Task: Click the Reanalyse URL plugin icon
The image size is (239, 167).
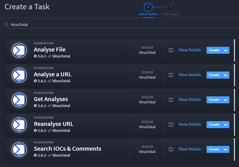Action: coord(19,125)
